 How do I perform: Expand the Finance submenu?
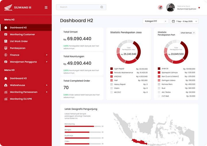coord(47,55)
